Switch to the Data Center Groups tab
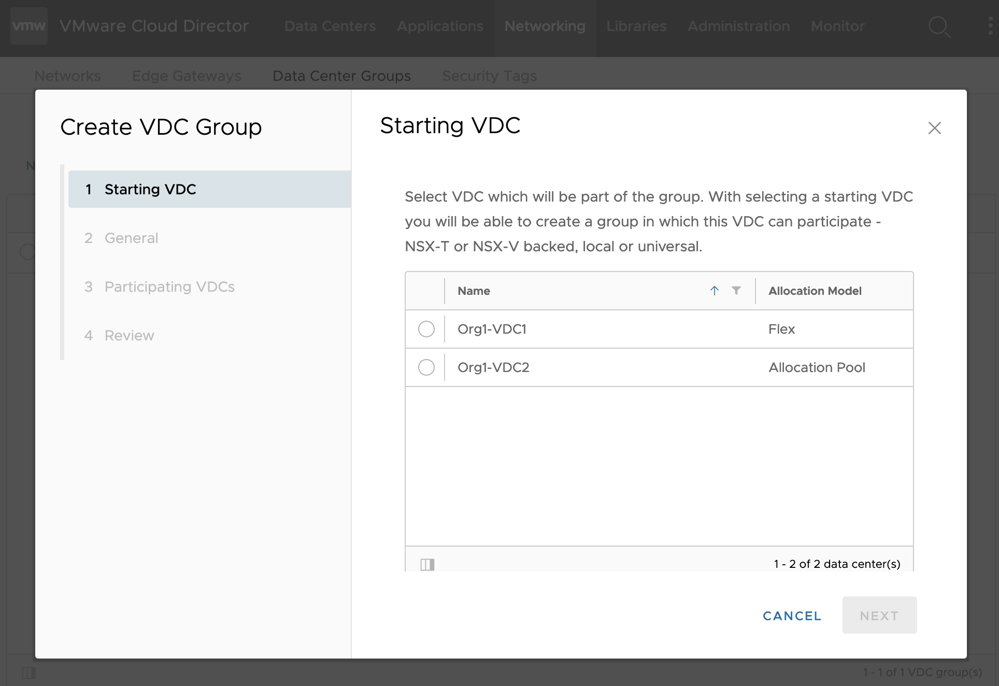The height and width of the screenshot is (686, 999). pyautogui.click(x=341, y=76)
